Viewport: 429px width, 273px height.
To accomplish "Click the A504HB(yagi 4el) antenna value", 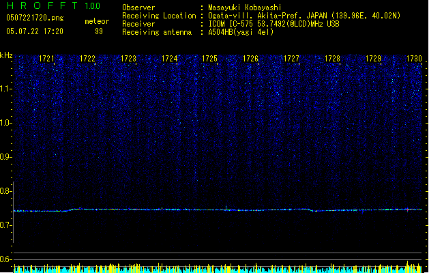I will tap(241, 32).
